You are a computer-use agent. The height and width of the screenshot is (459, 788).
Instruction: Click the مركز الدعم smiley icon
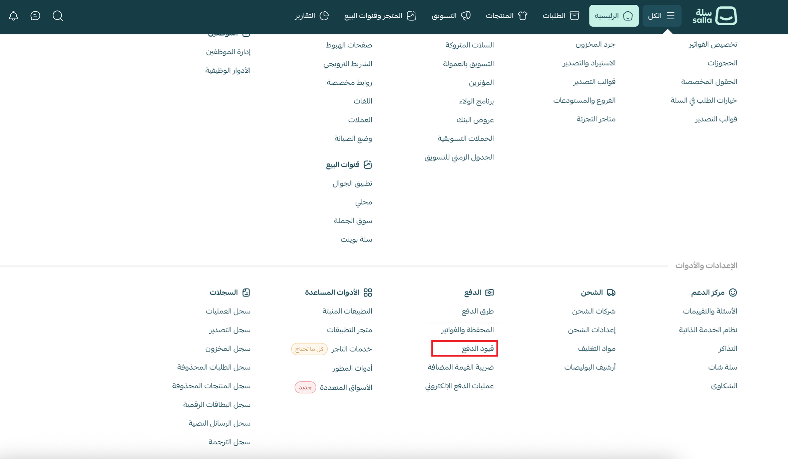pyautogui.click(x=733, y=292)
